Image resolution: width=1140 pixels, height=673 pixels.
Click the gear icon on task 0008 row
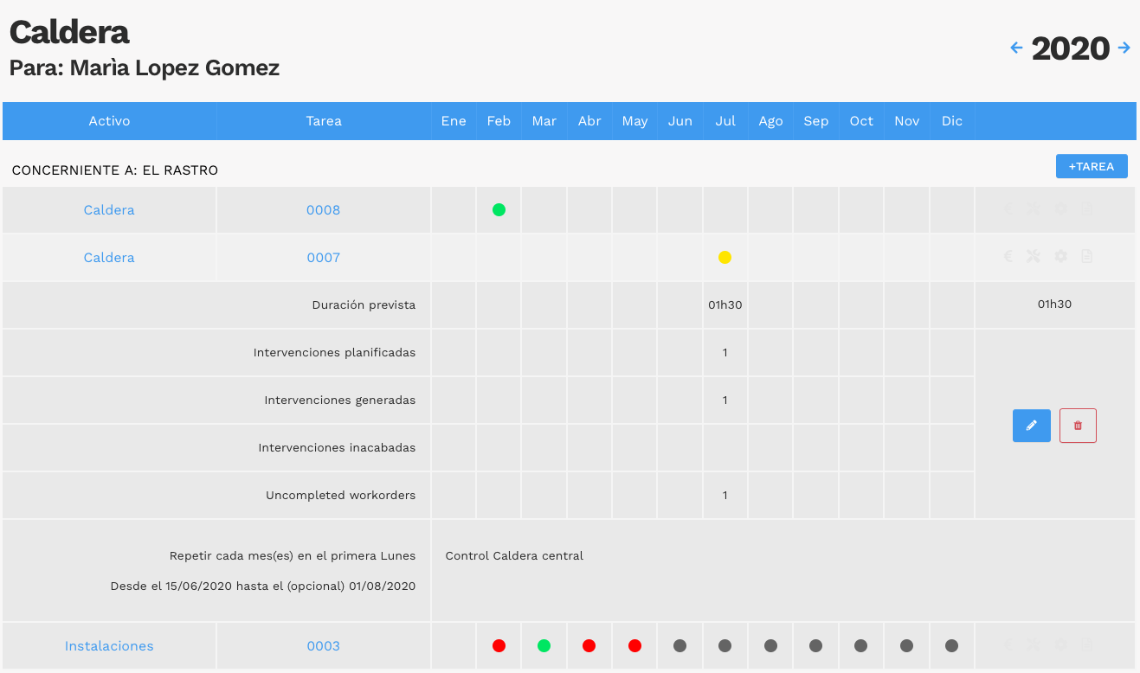(1060, 208)
